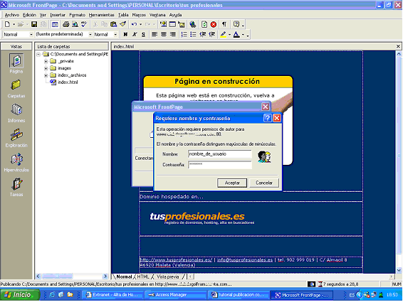Switch to Tareas view

[x=16, y=188]
